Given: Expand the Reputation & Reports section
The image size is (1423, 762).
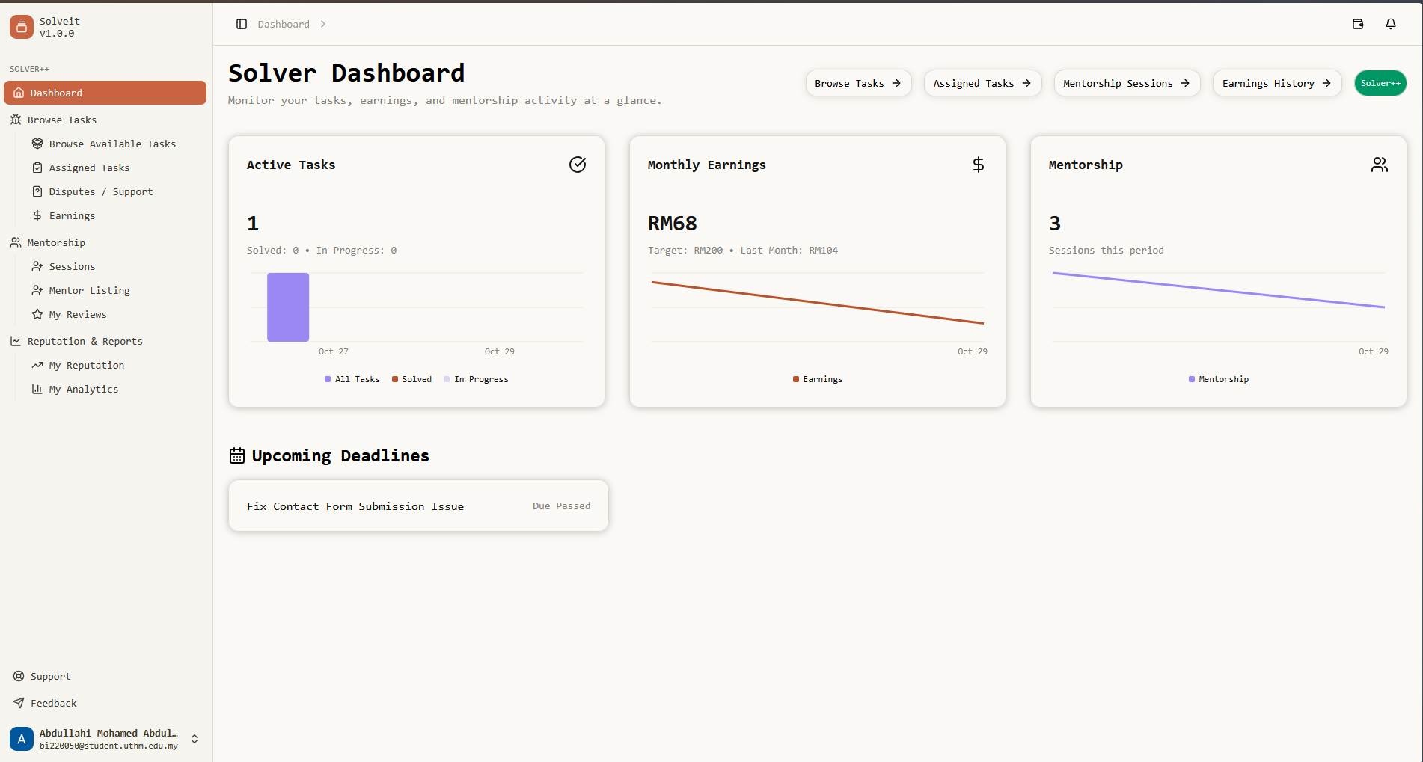Looking at the screenshot, I should (85, 341).
